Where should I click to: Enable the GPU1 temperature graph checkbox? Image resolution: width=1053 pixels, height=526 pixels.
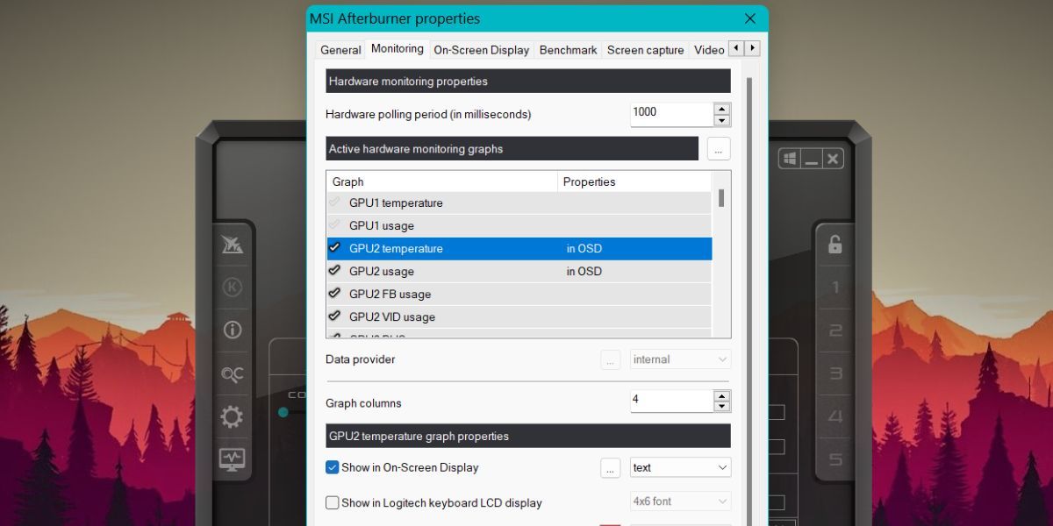point(333,203)
